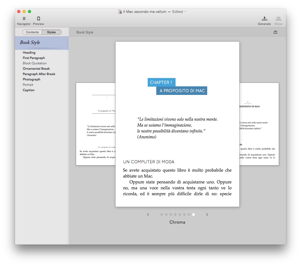Screen dimensions: 301x266
Task: Select the Heading style item
Action: (x=29, y=53)
